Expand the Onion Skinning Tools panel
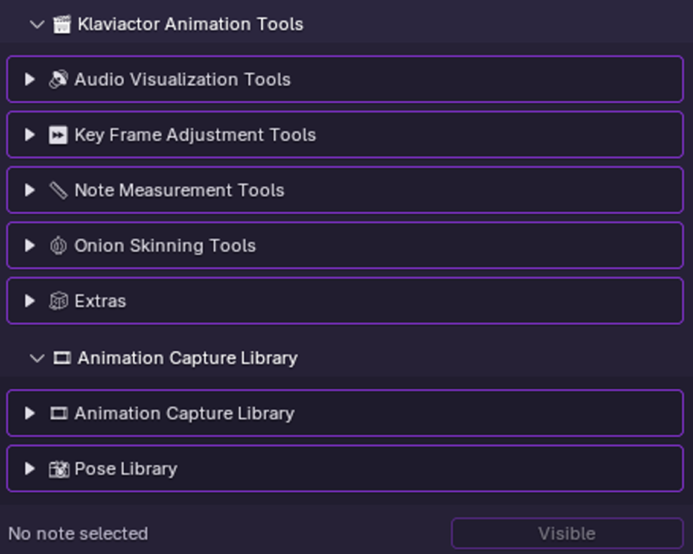 [x=28, y=246]
